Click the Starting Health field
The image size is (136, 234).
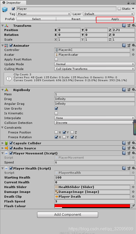tap(95, 177)
